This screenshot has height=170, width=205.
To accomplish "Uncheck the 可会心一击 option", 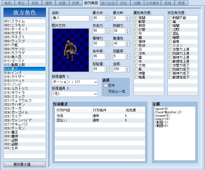I will click(105, 91).
